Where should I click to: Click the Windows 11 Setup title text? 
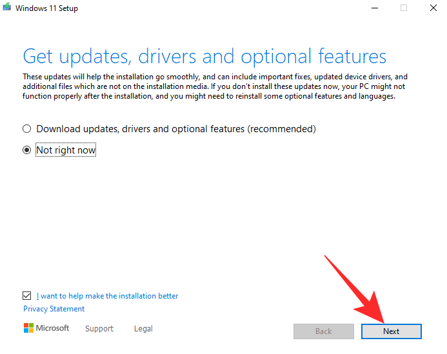coord(46,8)
